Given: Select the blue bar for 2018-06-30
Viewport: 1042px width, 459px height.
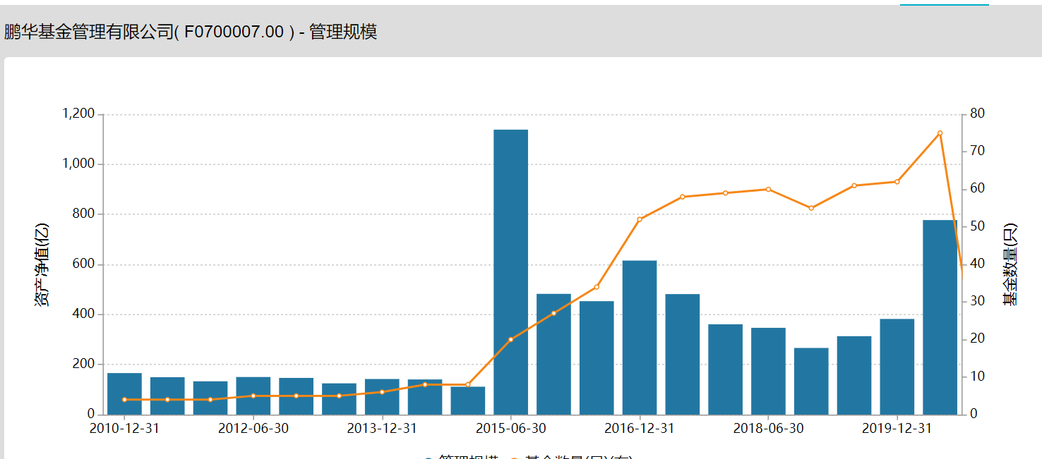Looking at the screenshot, I should (768, 371).
